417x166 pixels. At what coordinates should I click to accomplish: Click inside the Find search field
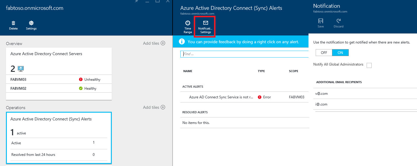[244, 54]
